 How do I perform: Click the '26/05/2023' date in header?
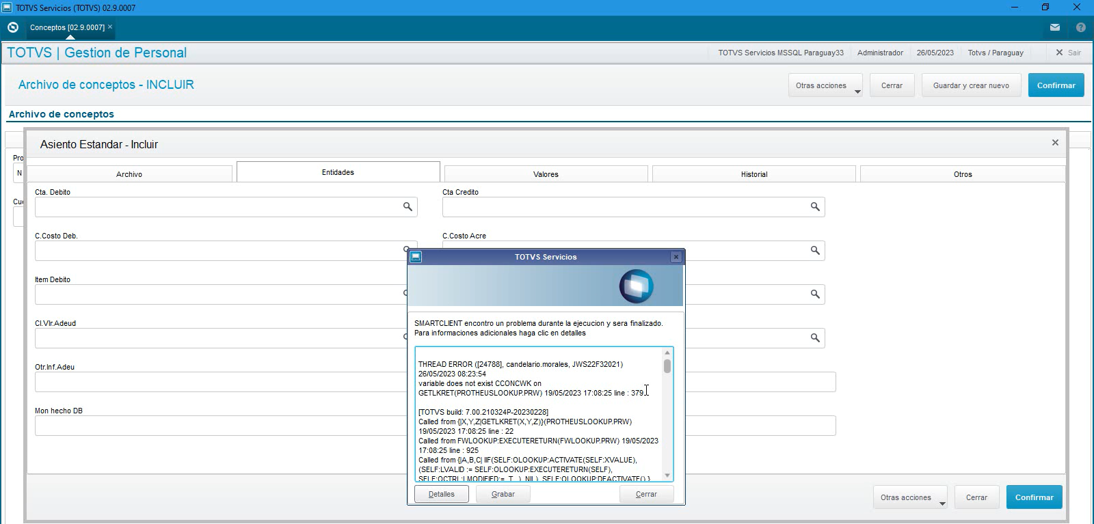935,53
